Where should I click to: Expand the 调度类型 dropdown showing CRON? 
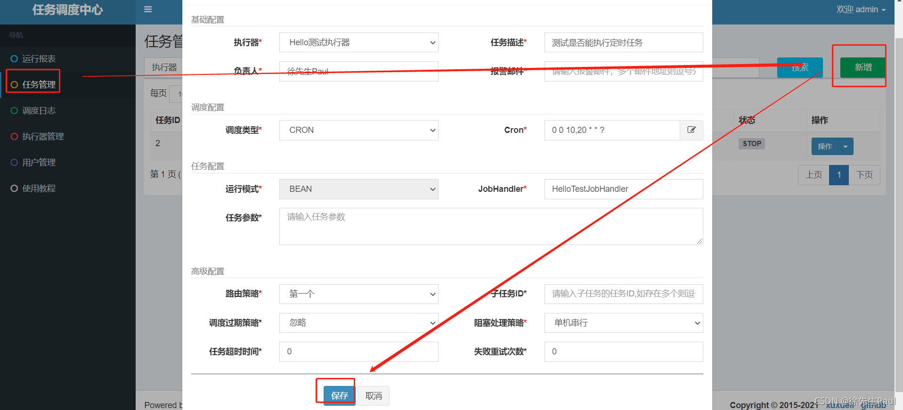[359, 130]
